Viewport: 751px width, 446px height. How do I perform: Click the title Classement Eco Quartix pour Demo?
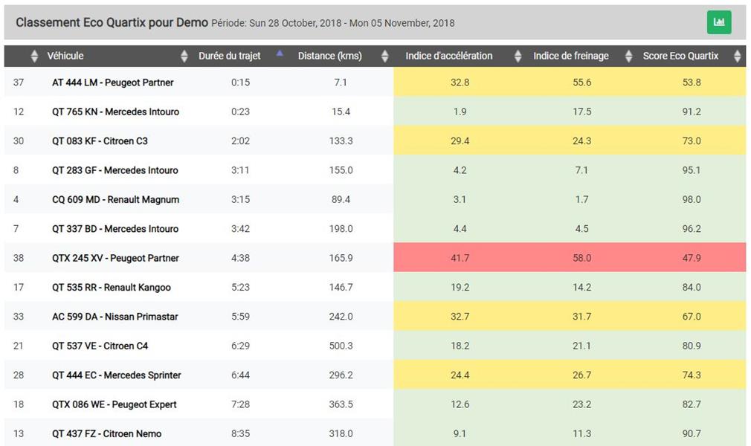pyautogui.click(x=112, y=22)
